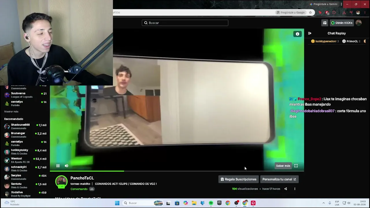Click PrimoCL top gifter badge
The image size is (370, 208).
[x=351, y=41]
